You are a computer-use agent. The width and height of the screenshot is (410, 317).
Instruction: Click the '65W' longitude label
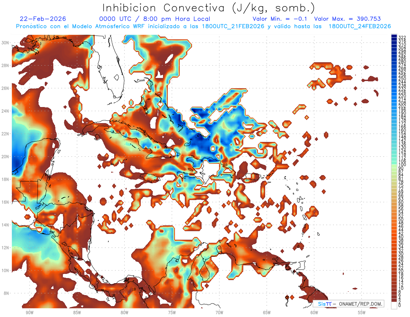tap(267, 313)
